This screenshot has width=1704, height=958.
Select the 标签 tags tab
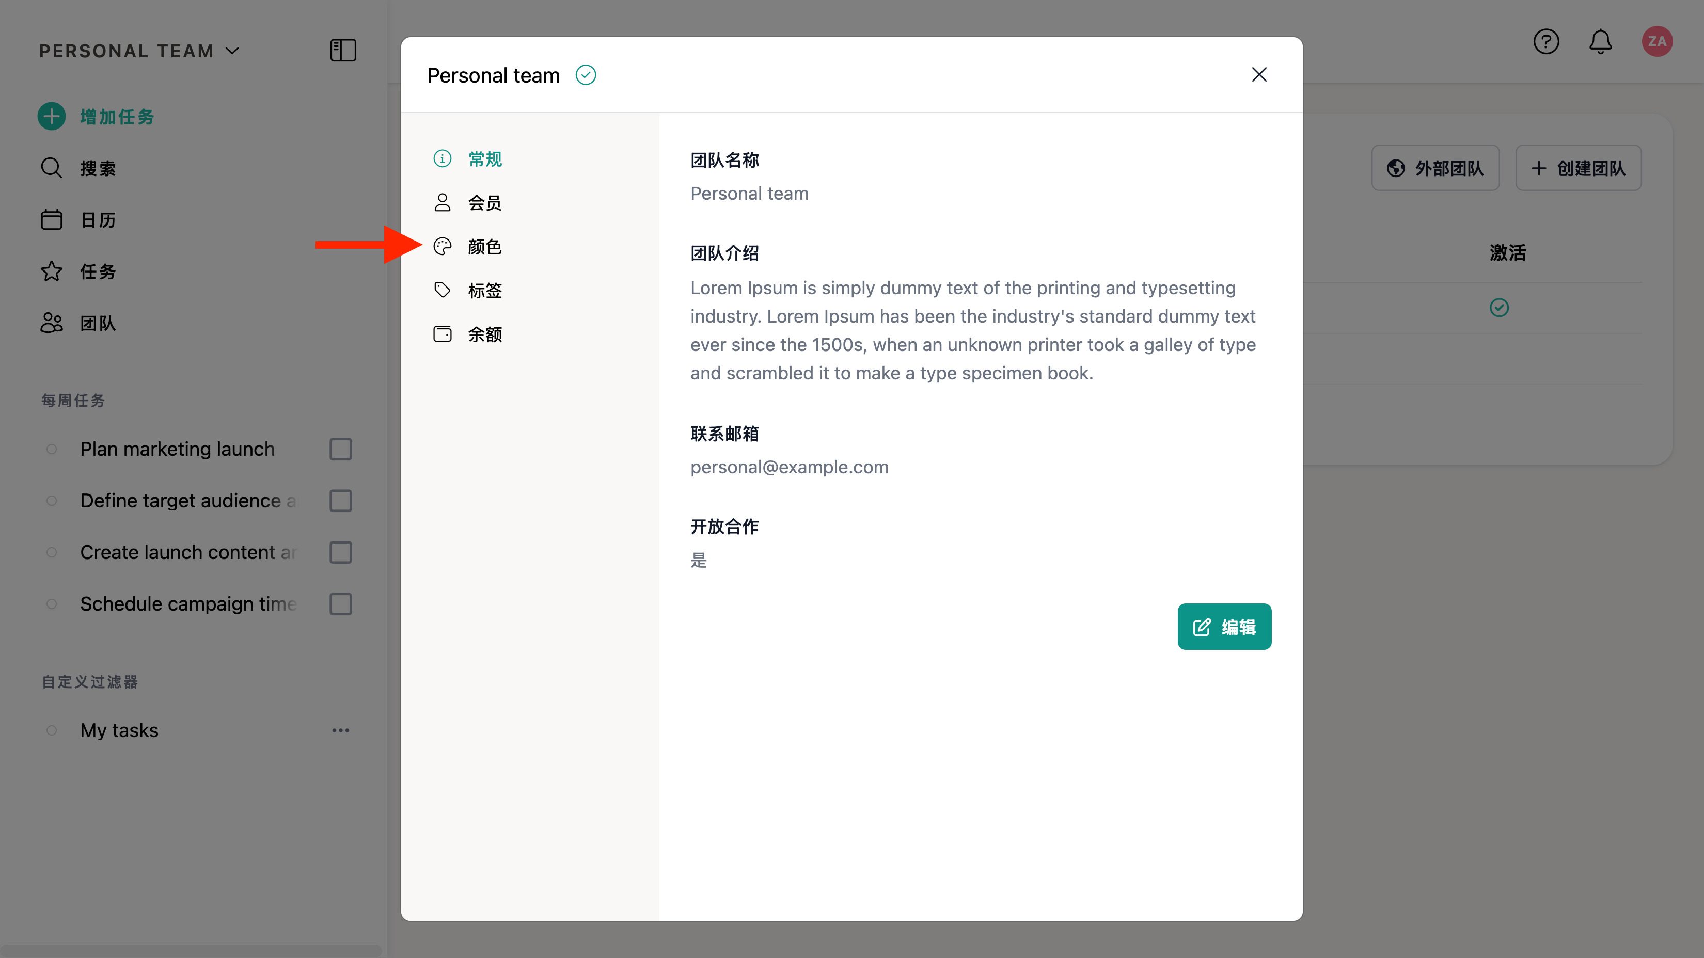click(x=484, y=290)
